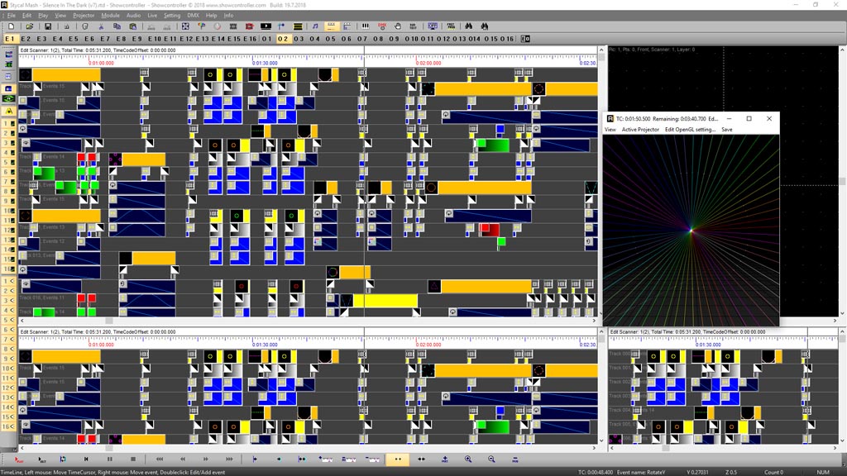Open the Projector menu
Viewport: 847px width, 476px height.
point(84,14)
